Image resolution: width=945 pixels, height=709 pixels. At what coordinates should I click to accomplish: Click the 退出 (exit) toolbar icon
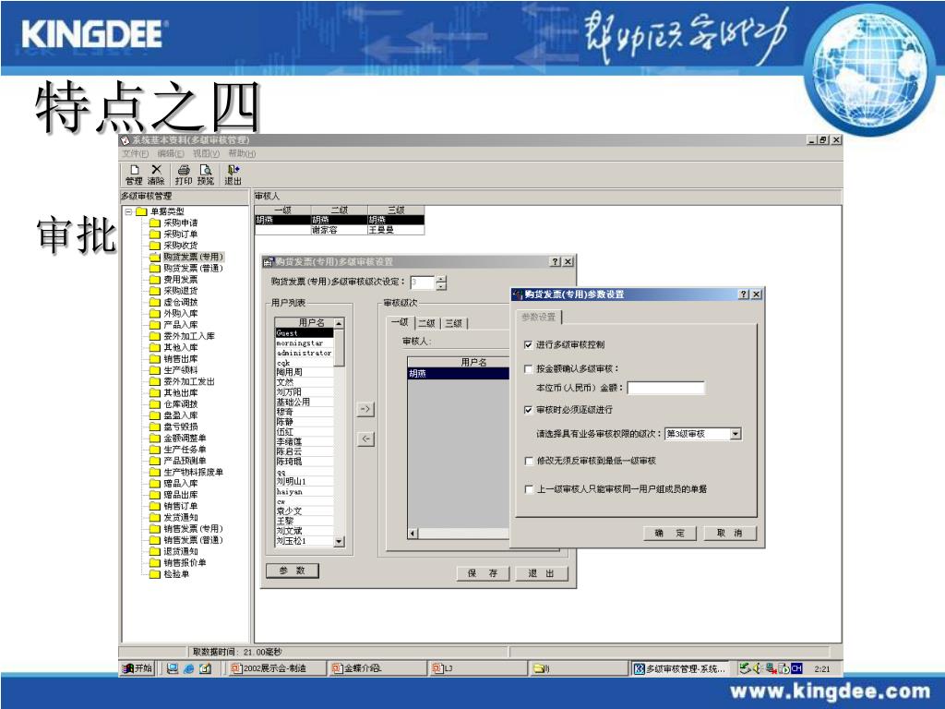point(233,174)
